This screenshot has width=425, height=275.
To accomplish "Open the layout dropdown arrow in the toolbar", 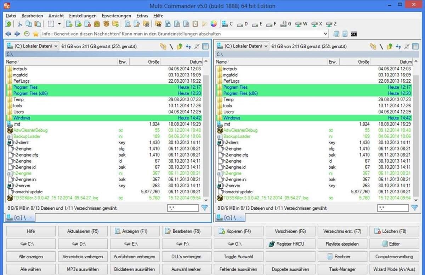I will click(x=59, y=24).
